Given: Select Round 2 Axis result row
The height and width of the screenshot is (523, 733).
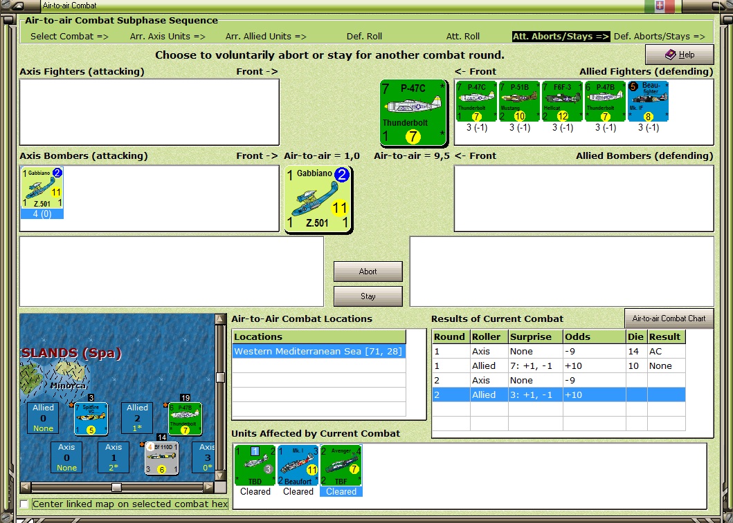Looking at the screenshot, I should pos(559,380).
